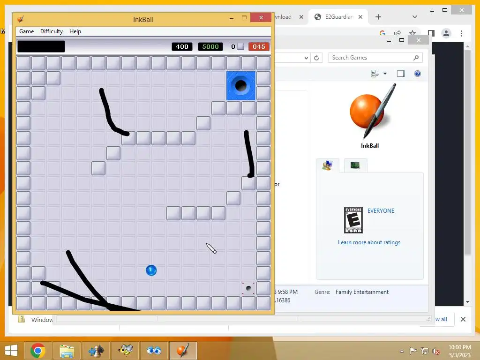Viewport: 480px width, 360px height.
Task: Bookmark this page with the star icon
Action: [412, 33]
